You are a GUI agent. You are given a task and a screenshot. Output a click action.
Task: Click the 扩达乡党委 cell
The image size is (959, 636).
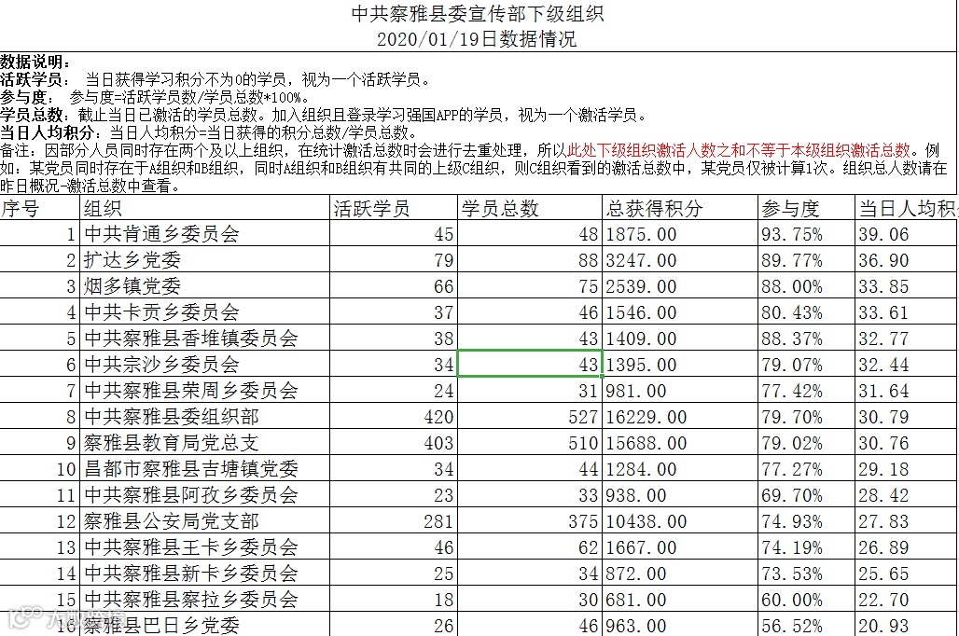[x=205, y=260]
